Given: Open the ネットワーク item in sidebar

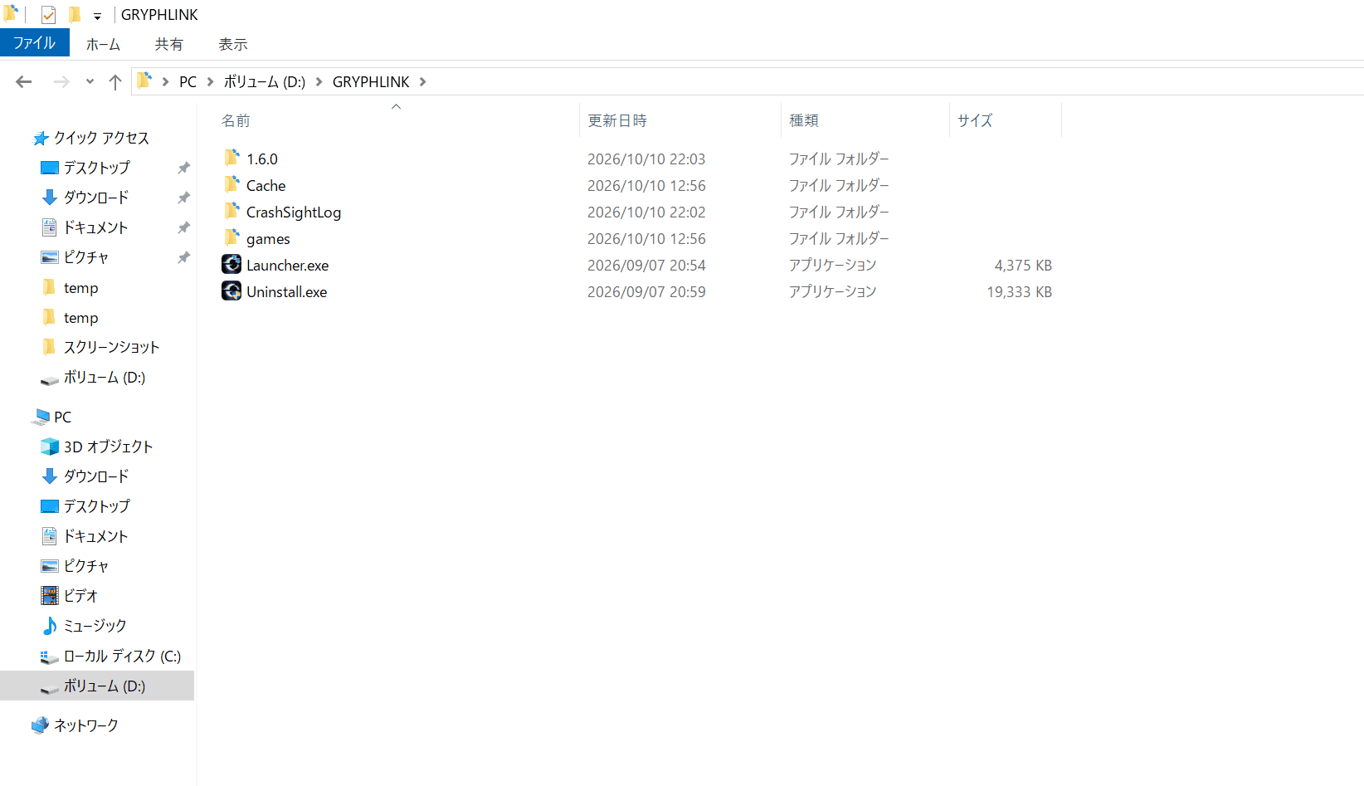Looking at the screenshot, I should coord(75,725).
